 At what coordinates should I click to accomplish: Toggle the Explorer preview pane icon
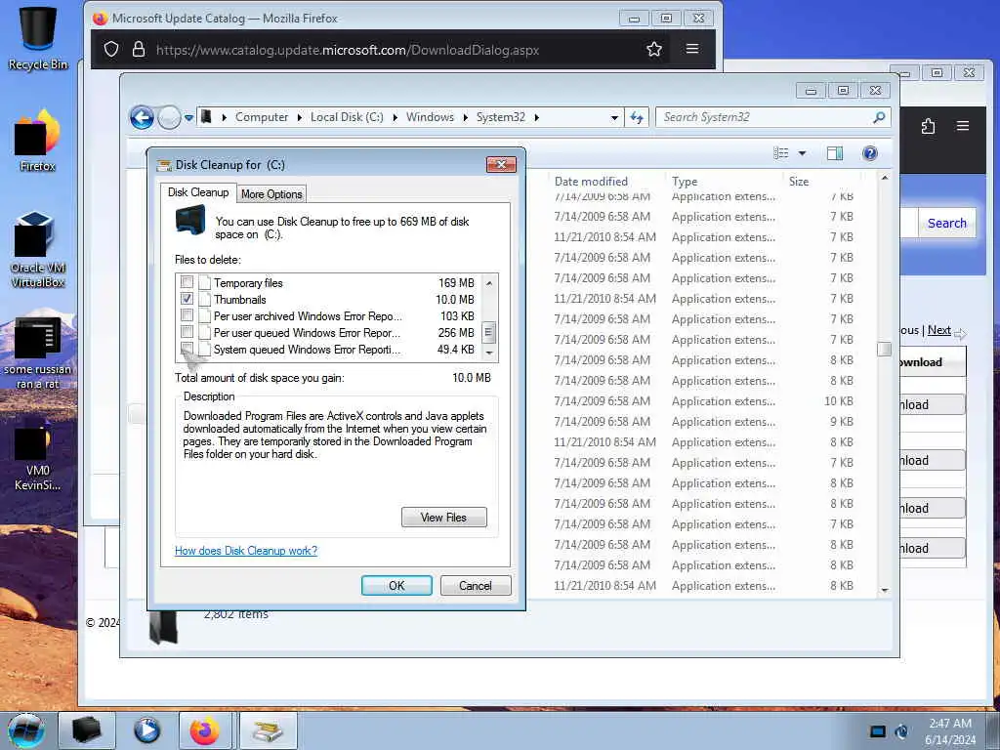pos(834,153)
